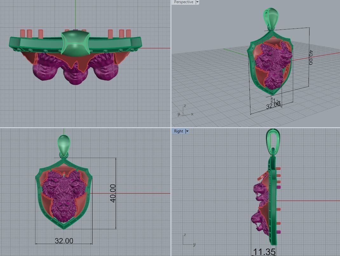Click the world axes icon in Right viewport
This screenshot has width=340, height=256.
pos(189,240)
